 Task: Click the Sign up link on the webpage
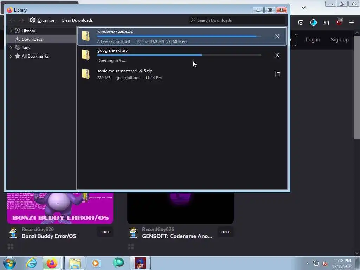(x=340, y=40)
